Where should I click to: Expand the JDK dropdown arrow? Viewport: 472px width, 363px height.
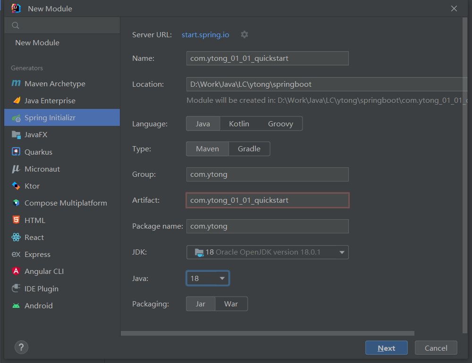pos(342,252)
